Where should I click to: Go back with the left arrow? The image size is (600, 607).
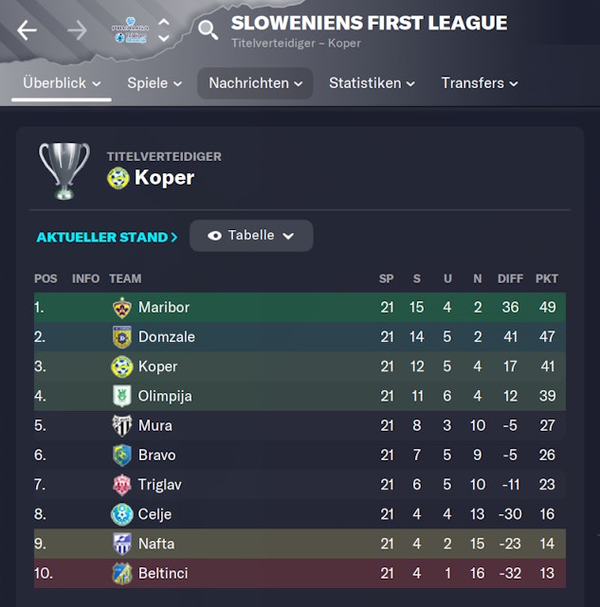click(x=27, y=30)
